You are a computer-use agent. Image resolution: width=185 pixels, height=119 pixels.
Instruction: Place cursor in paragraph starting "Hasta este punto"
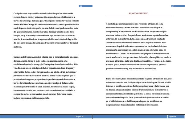pos(139,92)
